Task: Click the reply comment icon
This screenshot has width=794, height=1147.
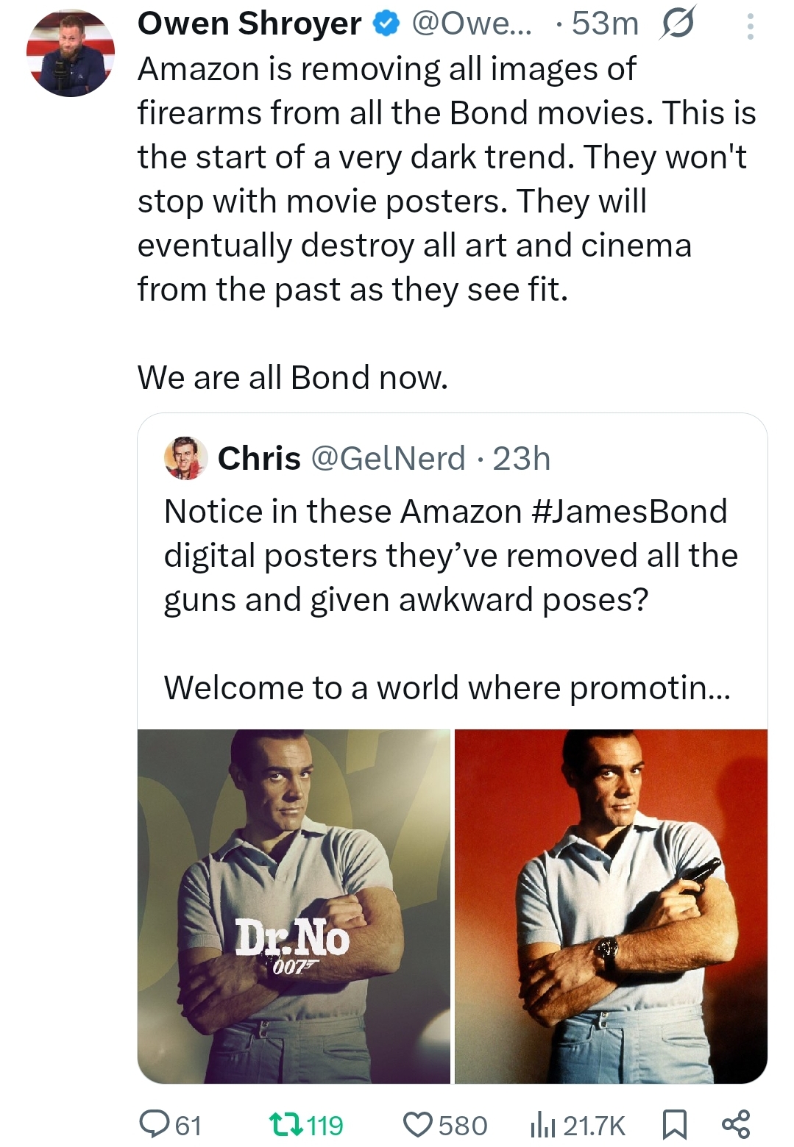Action: click(153, 1124)
